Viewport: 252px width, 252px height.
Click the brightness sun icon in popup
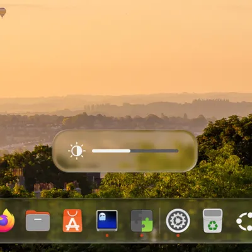tap(77, 151)
